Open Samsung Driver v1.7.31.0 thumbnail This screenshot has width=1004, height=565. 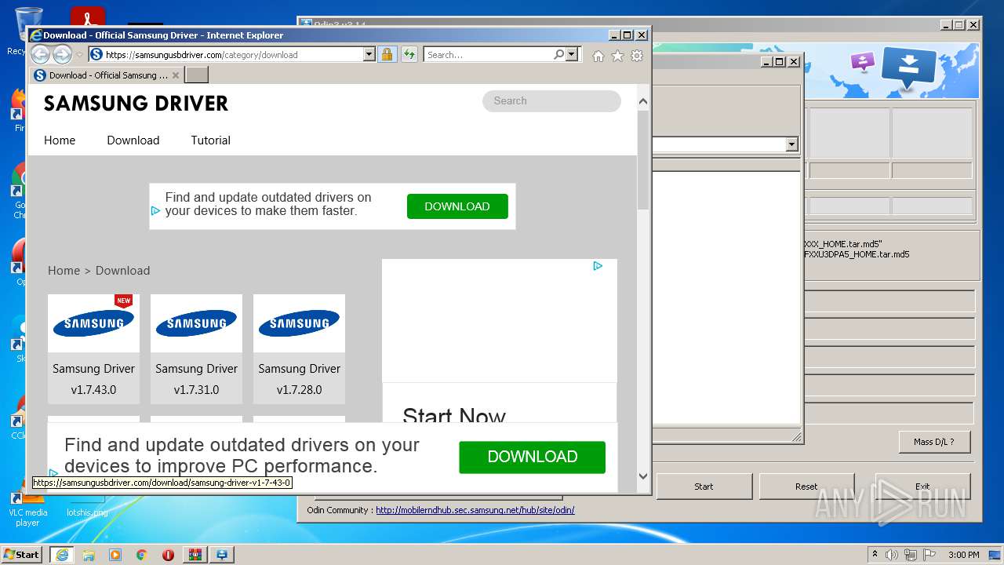click(x=196, y=323)
